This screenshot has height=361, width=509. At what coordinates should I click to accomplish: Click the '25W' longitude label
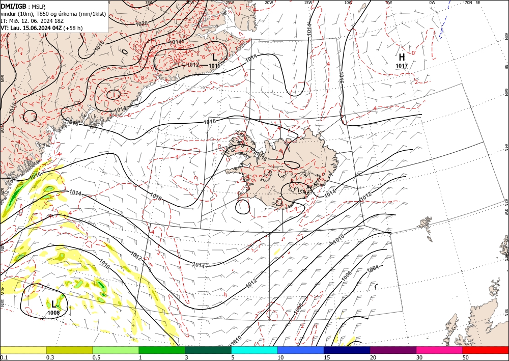point(229,3)
